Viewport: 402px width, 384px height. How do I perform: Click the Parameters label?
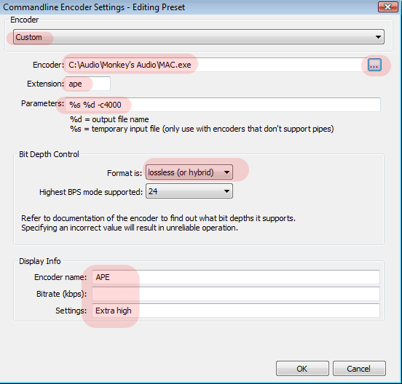pyautogui.click(x=42, y=103)
